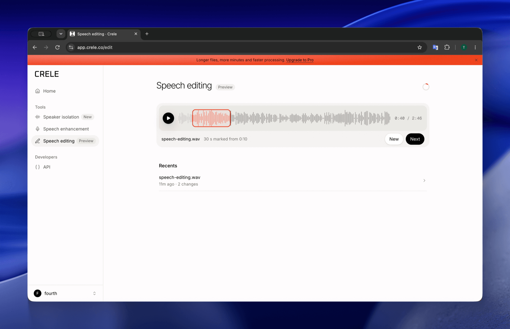Open the Chrome profile avatar T

tap(464, 47)
